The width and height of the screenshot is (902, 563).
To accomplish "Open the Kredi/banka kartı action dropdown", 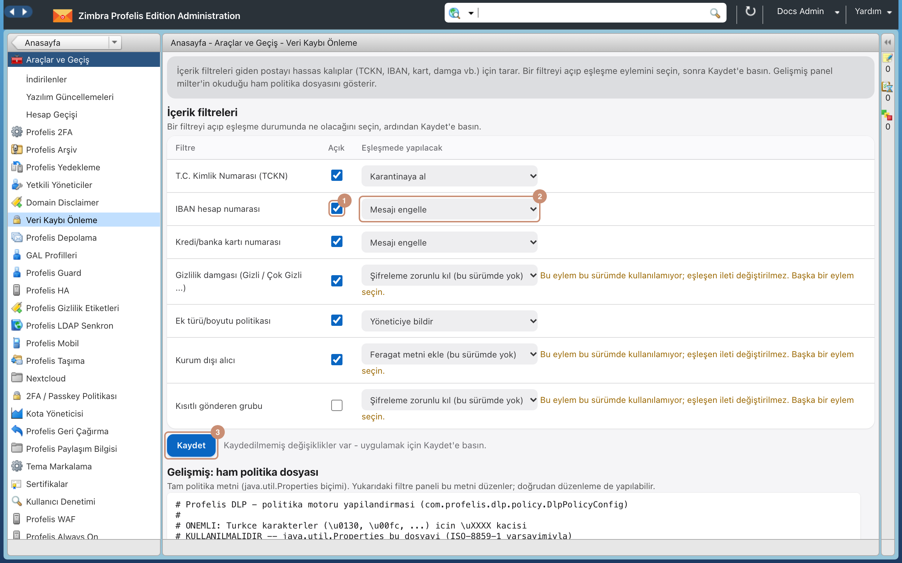I will pos(449,242).
